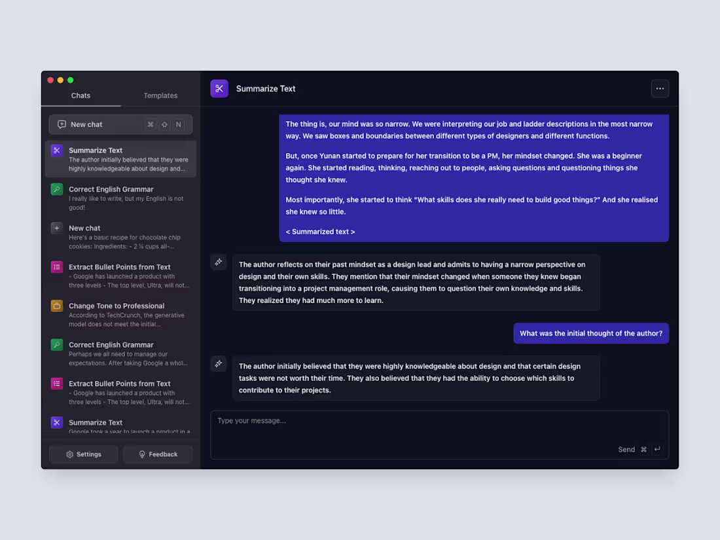Switch to the Templates tab
Screen dimensions: 720x540
[160, 96]
